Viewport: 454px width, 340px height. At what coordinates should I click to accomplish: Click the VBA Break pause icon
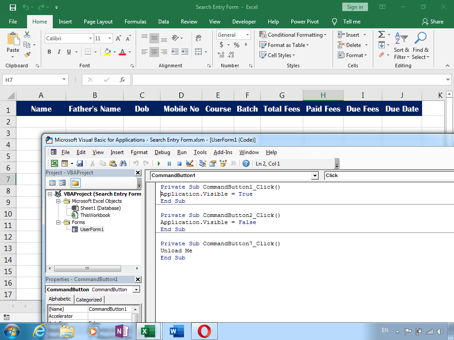[x=169, y=164]
